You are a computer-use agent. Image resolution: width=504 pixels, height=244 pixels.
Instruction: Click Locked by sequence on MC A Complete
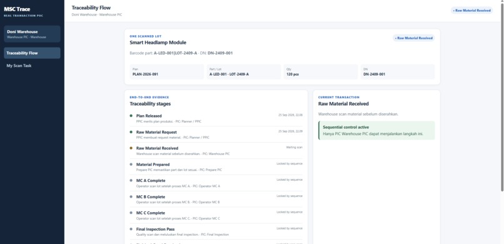click(290, 180)
